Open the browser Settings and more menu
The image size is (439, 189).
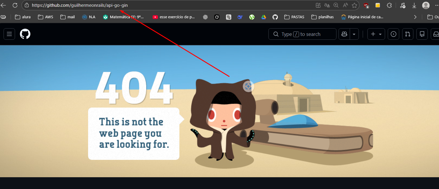(x=437, y=5)
